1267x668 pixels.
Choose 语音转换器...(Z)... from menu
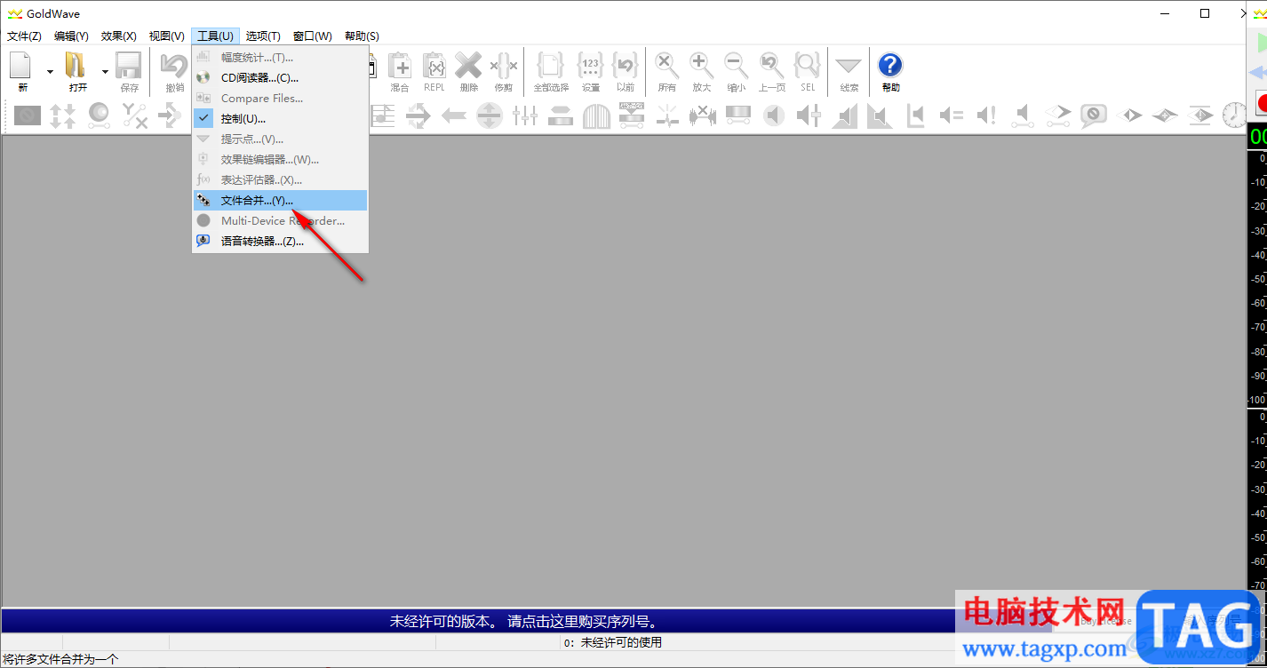[280, 242]
